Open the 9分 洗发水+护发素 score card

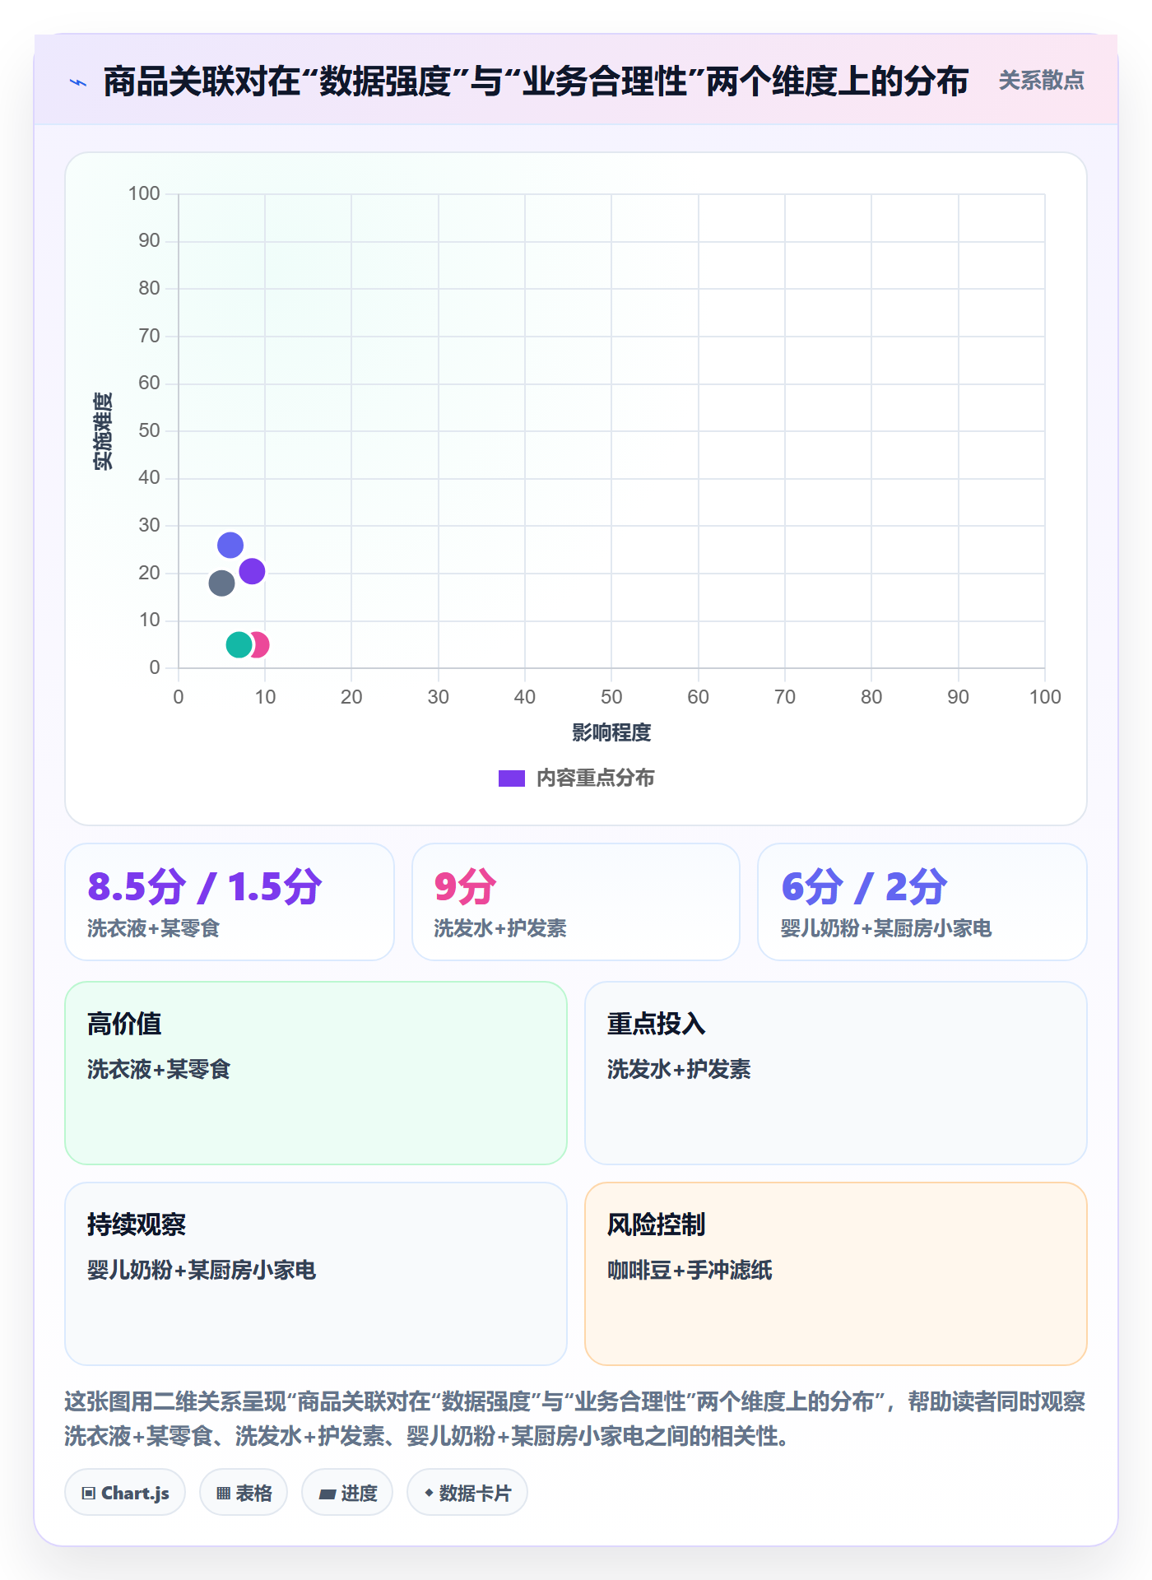[576, 902]
